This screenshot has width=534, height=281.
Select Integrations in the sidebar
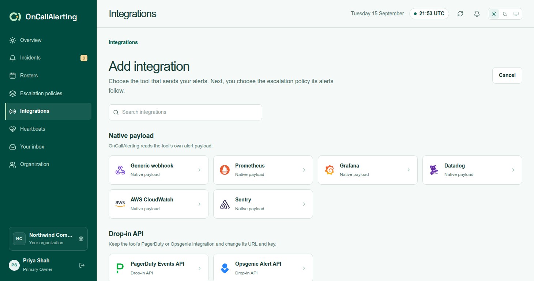(48, 111)
